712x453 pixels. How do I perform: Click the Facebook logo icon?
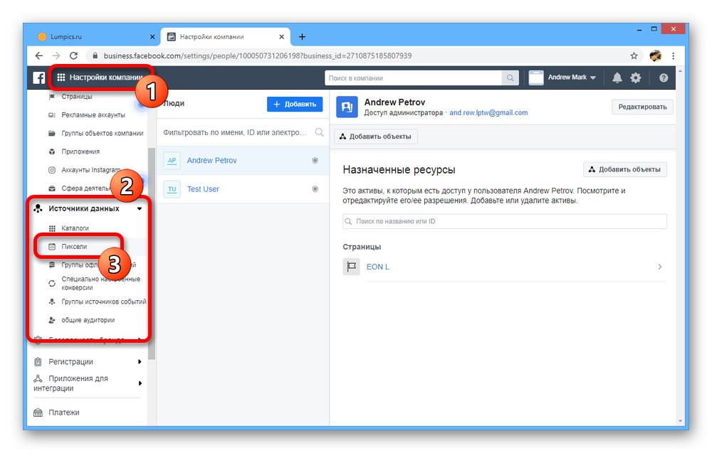(x=39, y=78)
